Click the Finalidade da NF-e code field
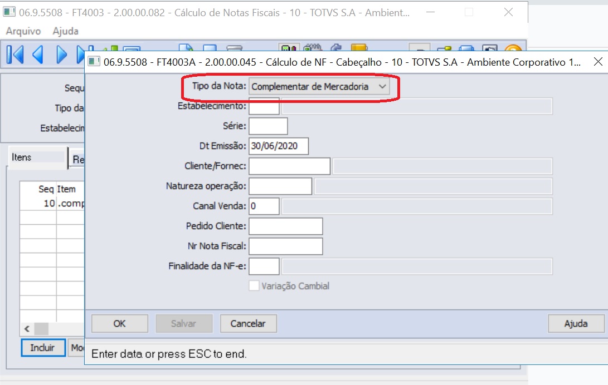Image resolution: width=608 pixels, height=385 pixels. 264,266
